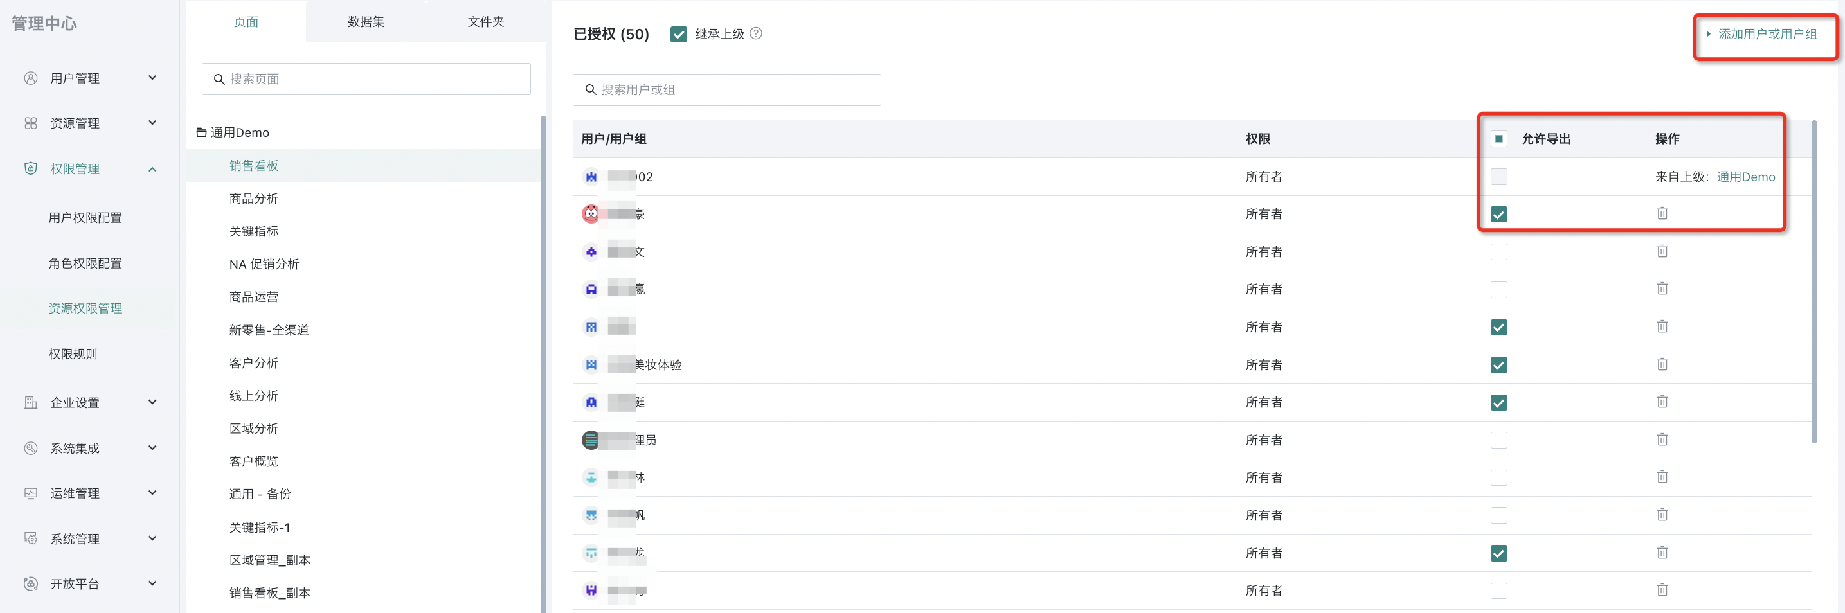Click the 用户管理 sidebar icon
Image resolution: width=1845 pixels, height=613 pixels.
(x=30, y=78)
